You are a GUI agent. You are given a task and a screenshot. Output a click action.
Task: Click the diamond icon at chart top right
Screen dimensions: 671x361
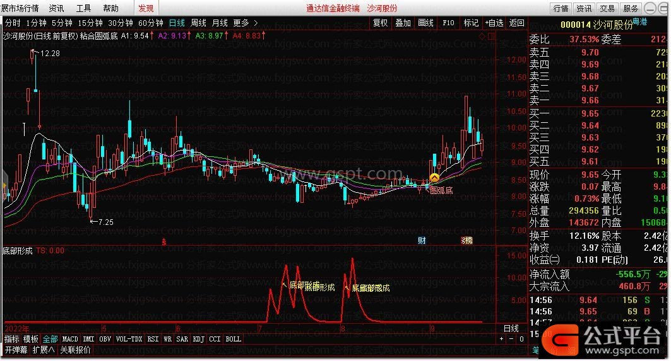coord(482,36)
